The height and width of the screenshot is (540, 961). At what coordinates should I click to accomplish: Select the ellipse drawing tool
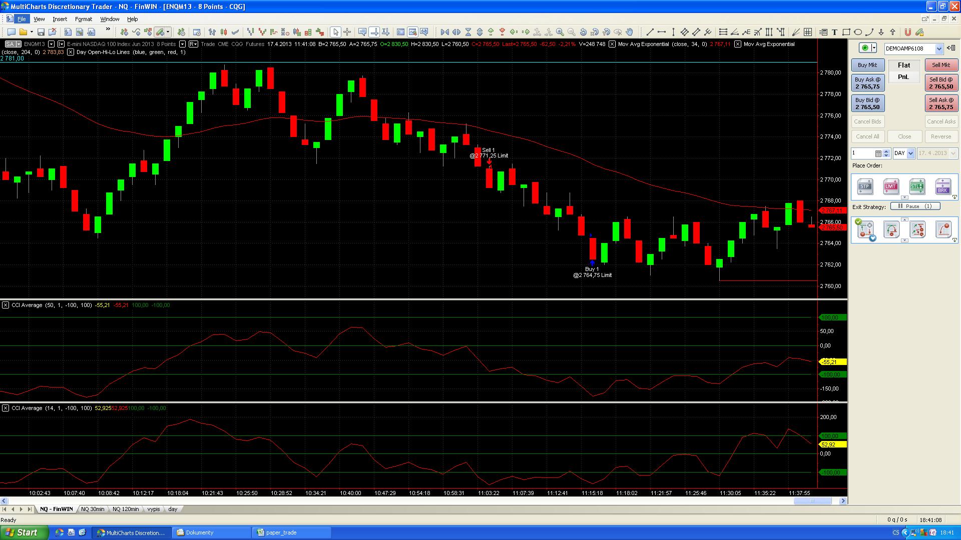tap(858, 32)
